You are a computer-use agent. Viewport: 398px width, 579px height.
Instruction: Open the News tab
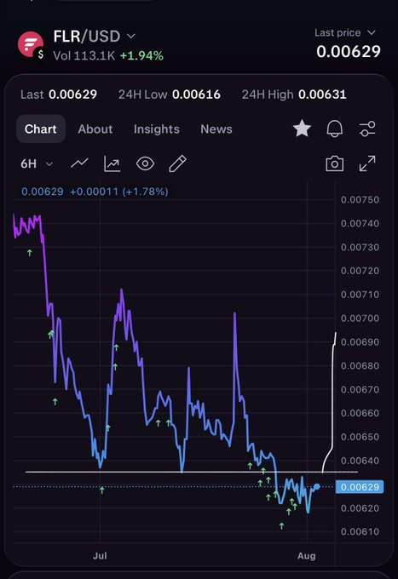216,129
